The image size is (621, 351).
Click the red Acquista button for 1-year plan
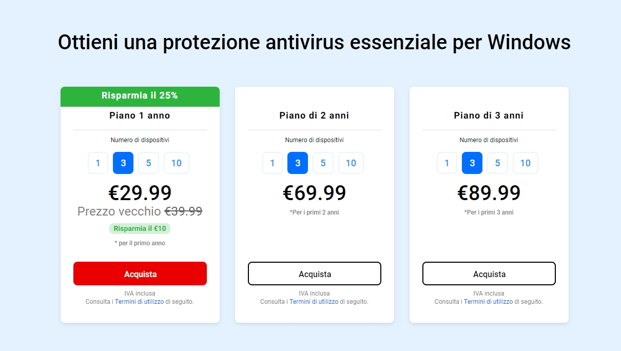click(140, 274)
